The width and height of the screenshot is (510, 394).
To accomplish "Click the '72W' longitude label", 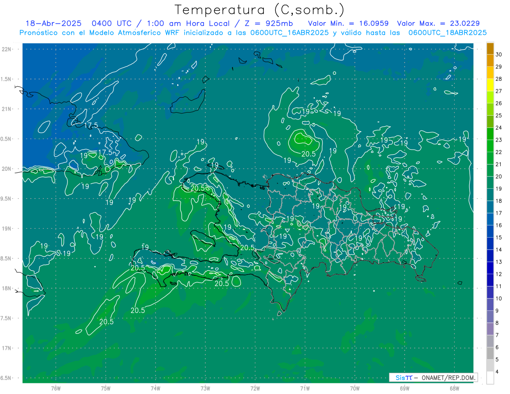I will pyautogui.click(x=255, y=388).
